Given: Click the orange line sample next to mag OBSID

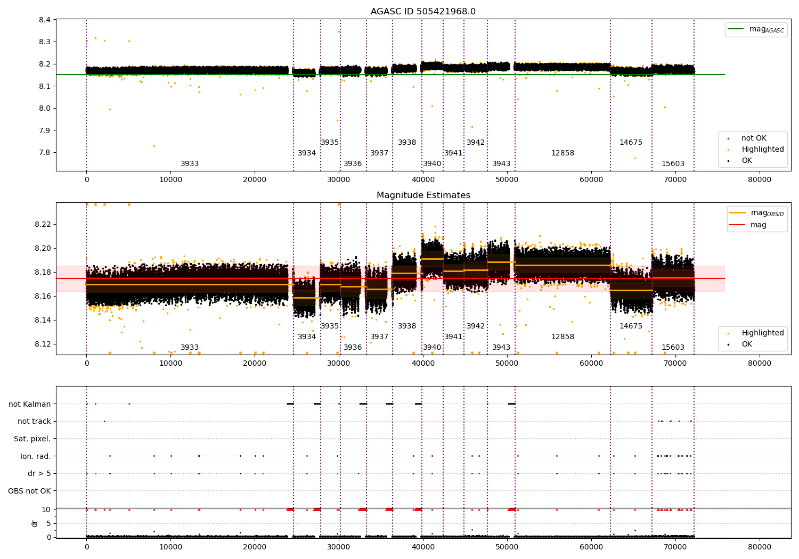Looking at the screenshot, I should [737, 213].
